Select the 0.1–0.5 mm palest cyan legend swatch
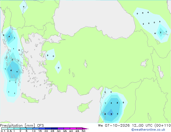 click(5, 128)
